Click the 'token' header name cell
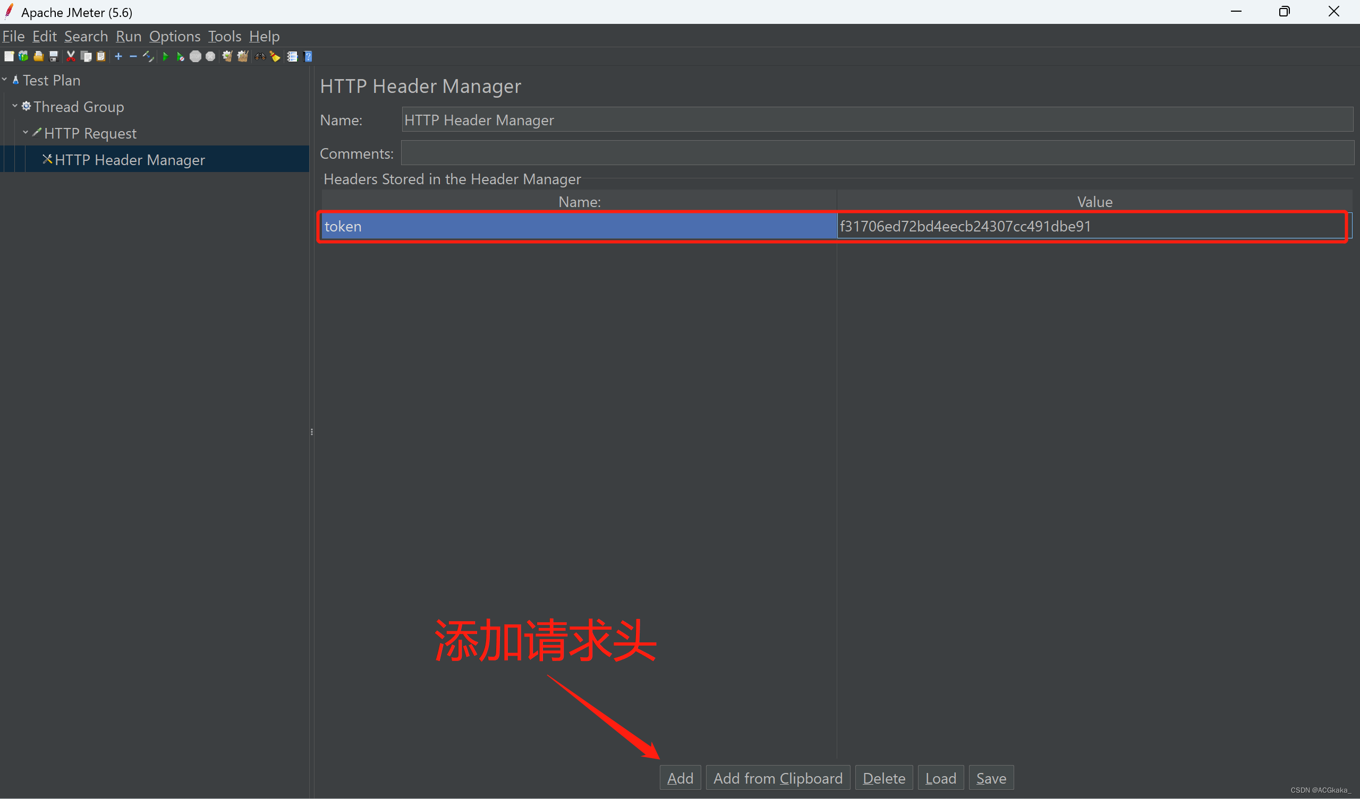 (x=579, y=226)
